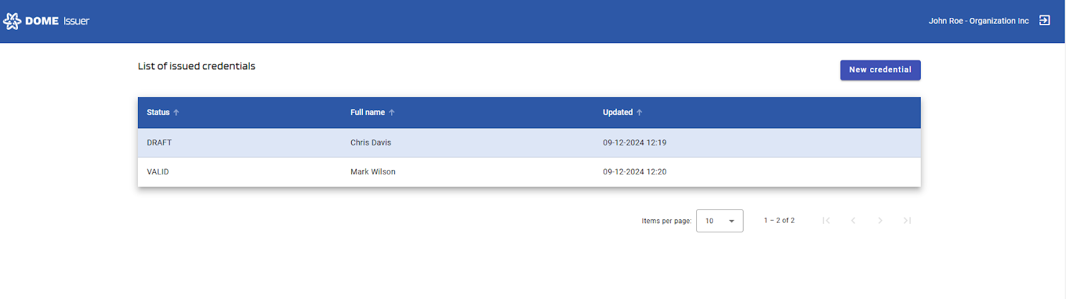The image size is (1066, 299).
Task: Go to next page of credentials
Action: point(880,221)
